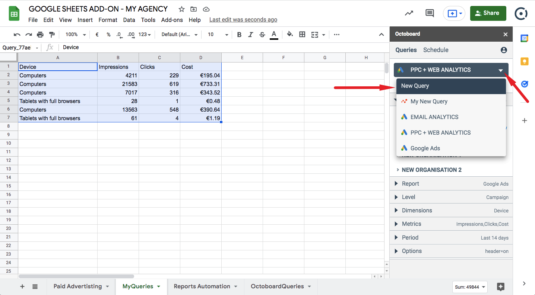Open the PPC + WEB ANALYTICS query dropdown
The height and width of the screenshot is (295, 535).
point(451,70)
